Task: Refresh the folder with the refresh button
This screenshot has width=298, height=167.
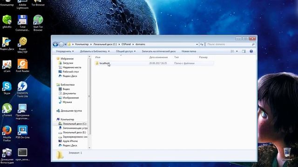Action: coord(202,45)
